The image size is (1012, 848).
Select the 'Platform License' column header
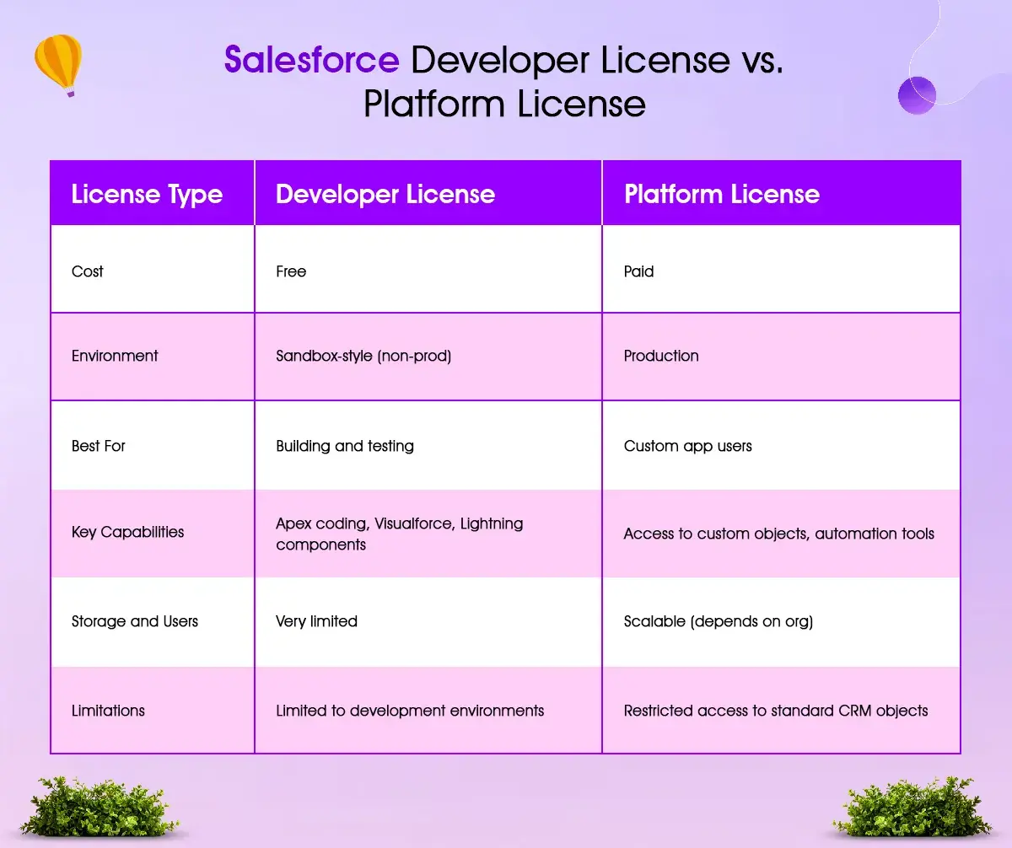pos(721,194)
